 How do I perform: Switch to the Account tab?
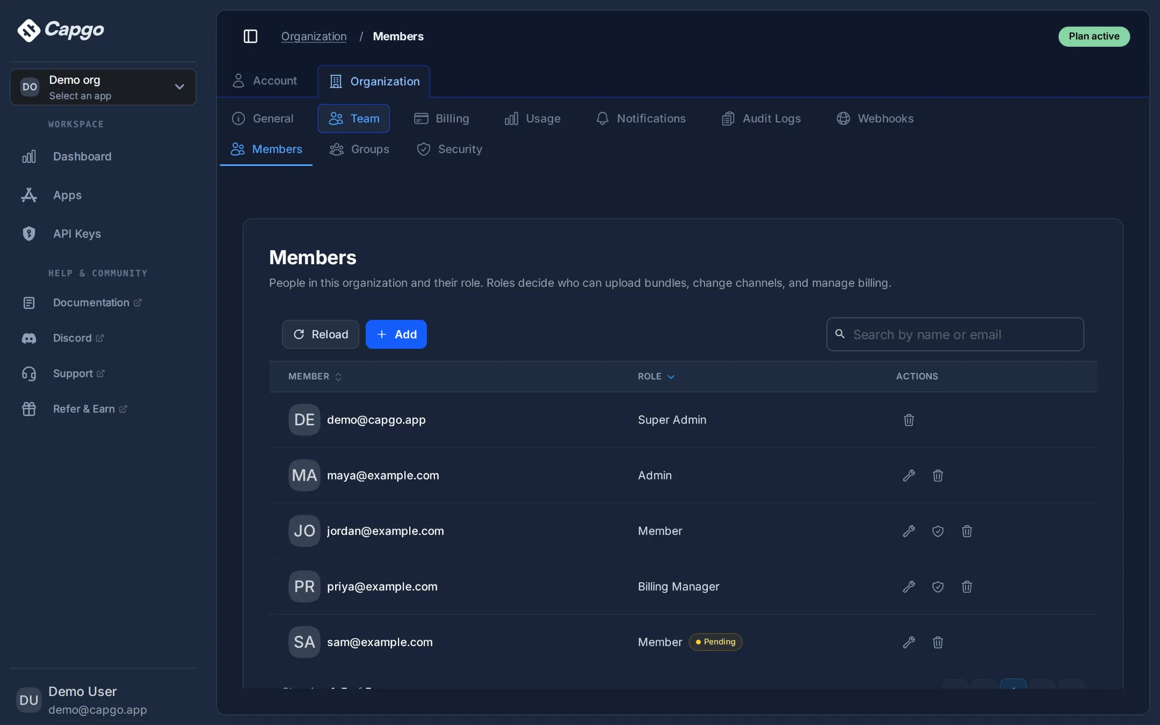(264, 81)
